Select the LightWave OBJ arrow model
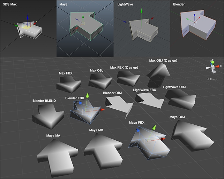This screenshot has width=224, height=179. pyautogui.click(x=181, y=100)
